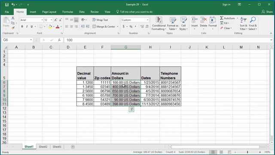Open the File tab

coord(7,12)
